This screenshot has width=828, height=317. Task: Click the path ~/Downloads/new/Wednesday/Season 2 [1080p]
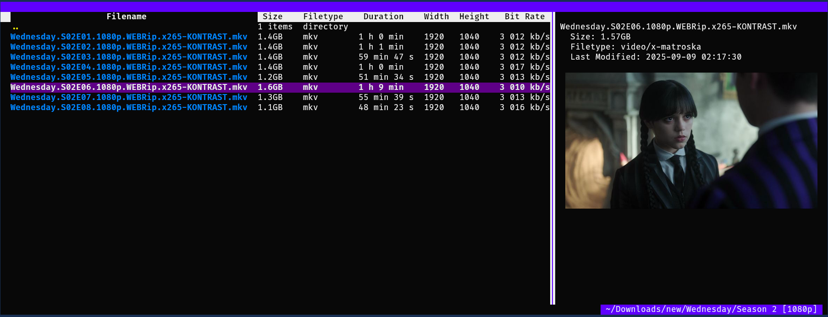pyautogui.click(x=712, y=309)
